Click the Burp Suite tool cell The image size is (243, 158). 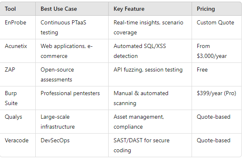[x=11, y=98]
